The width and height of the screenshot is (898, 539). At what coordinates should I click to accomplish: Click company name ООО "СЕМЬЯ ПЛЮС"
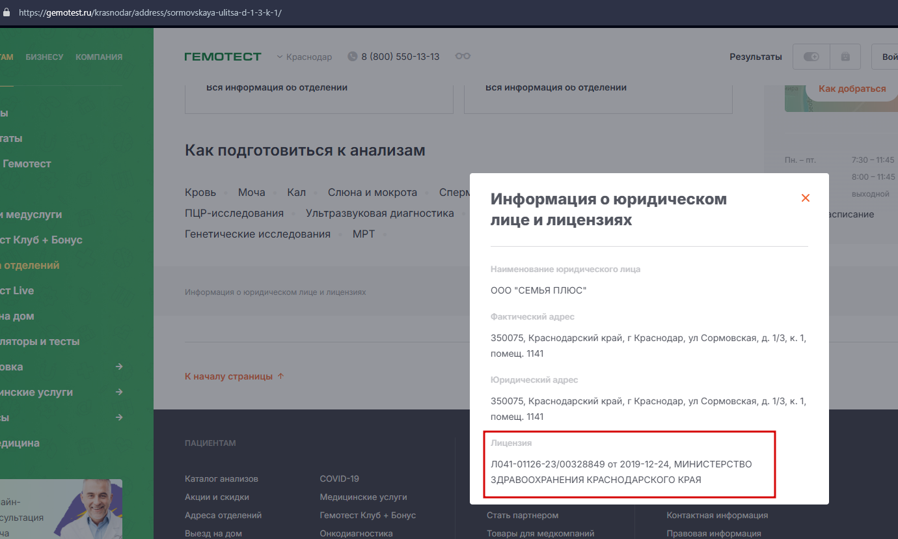(x=539, y=290)
